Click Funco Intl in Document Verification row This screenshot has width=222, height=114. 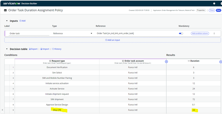click(133, 67)
